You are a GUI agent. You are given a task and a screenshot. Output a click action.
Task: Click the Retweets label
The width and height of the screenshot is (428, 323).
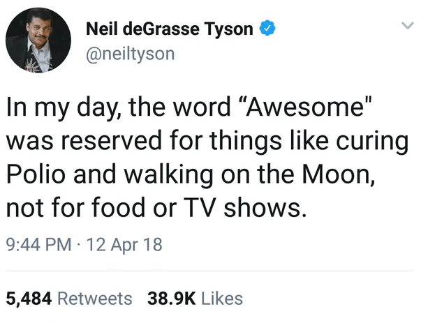pos(95,299)
